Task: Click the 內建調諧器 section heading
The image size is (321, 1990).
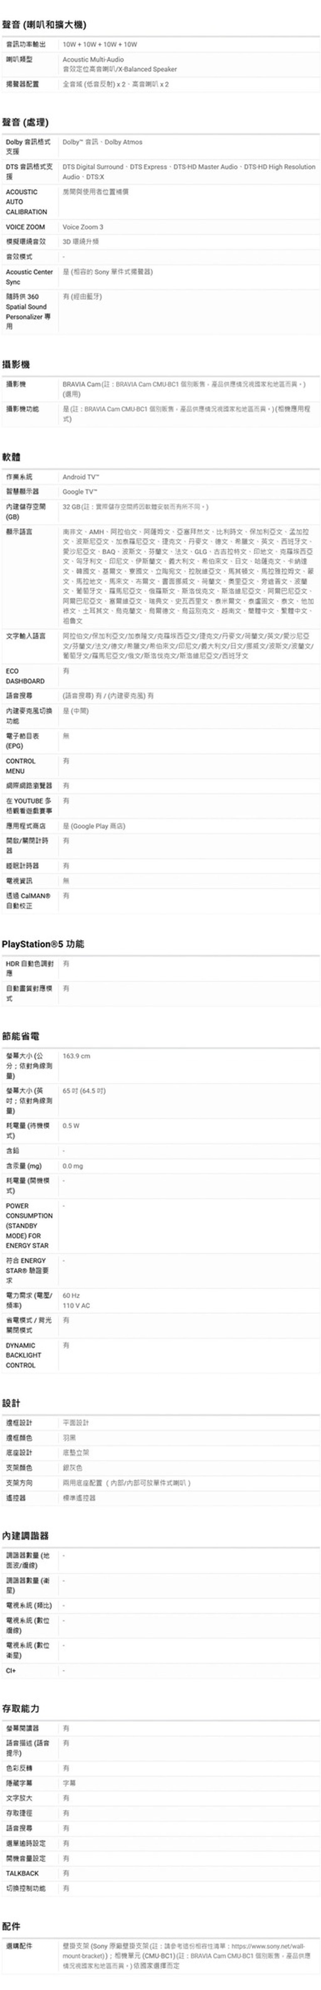Action: pos(25,1535)
